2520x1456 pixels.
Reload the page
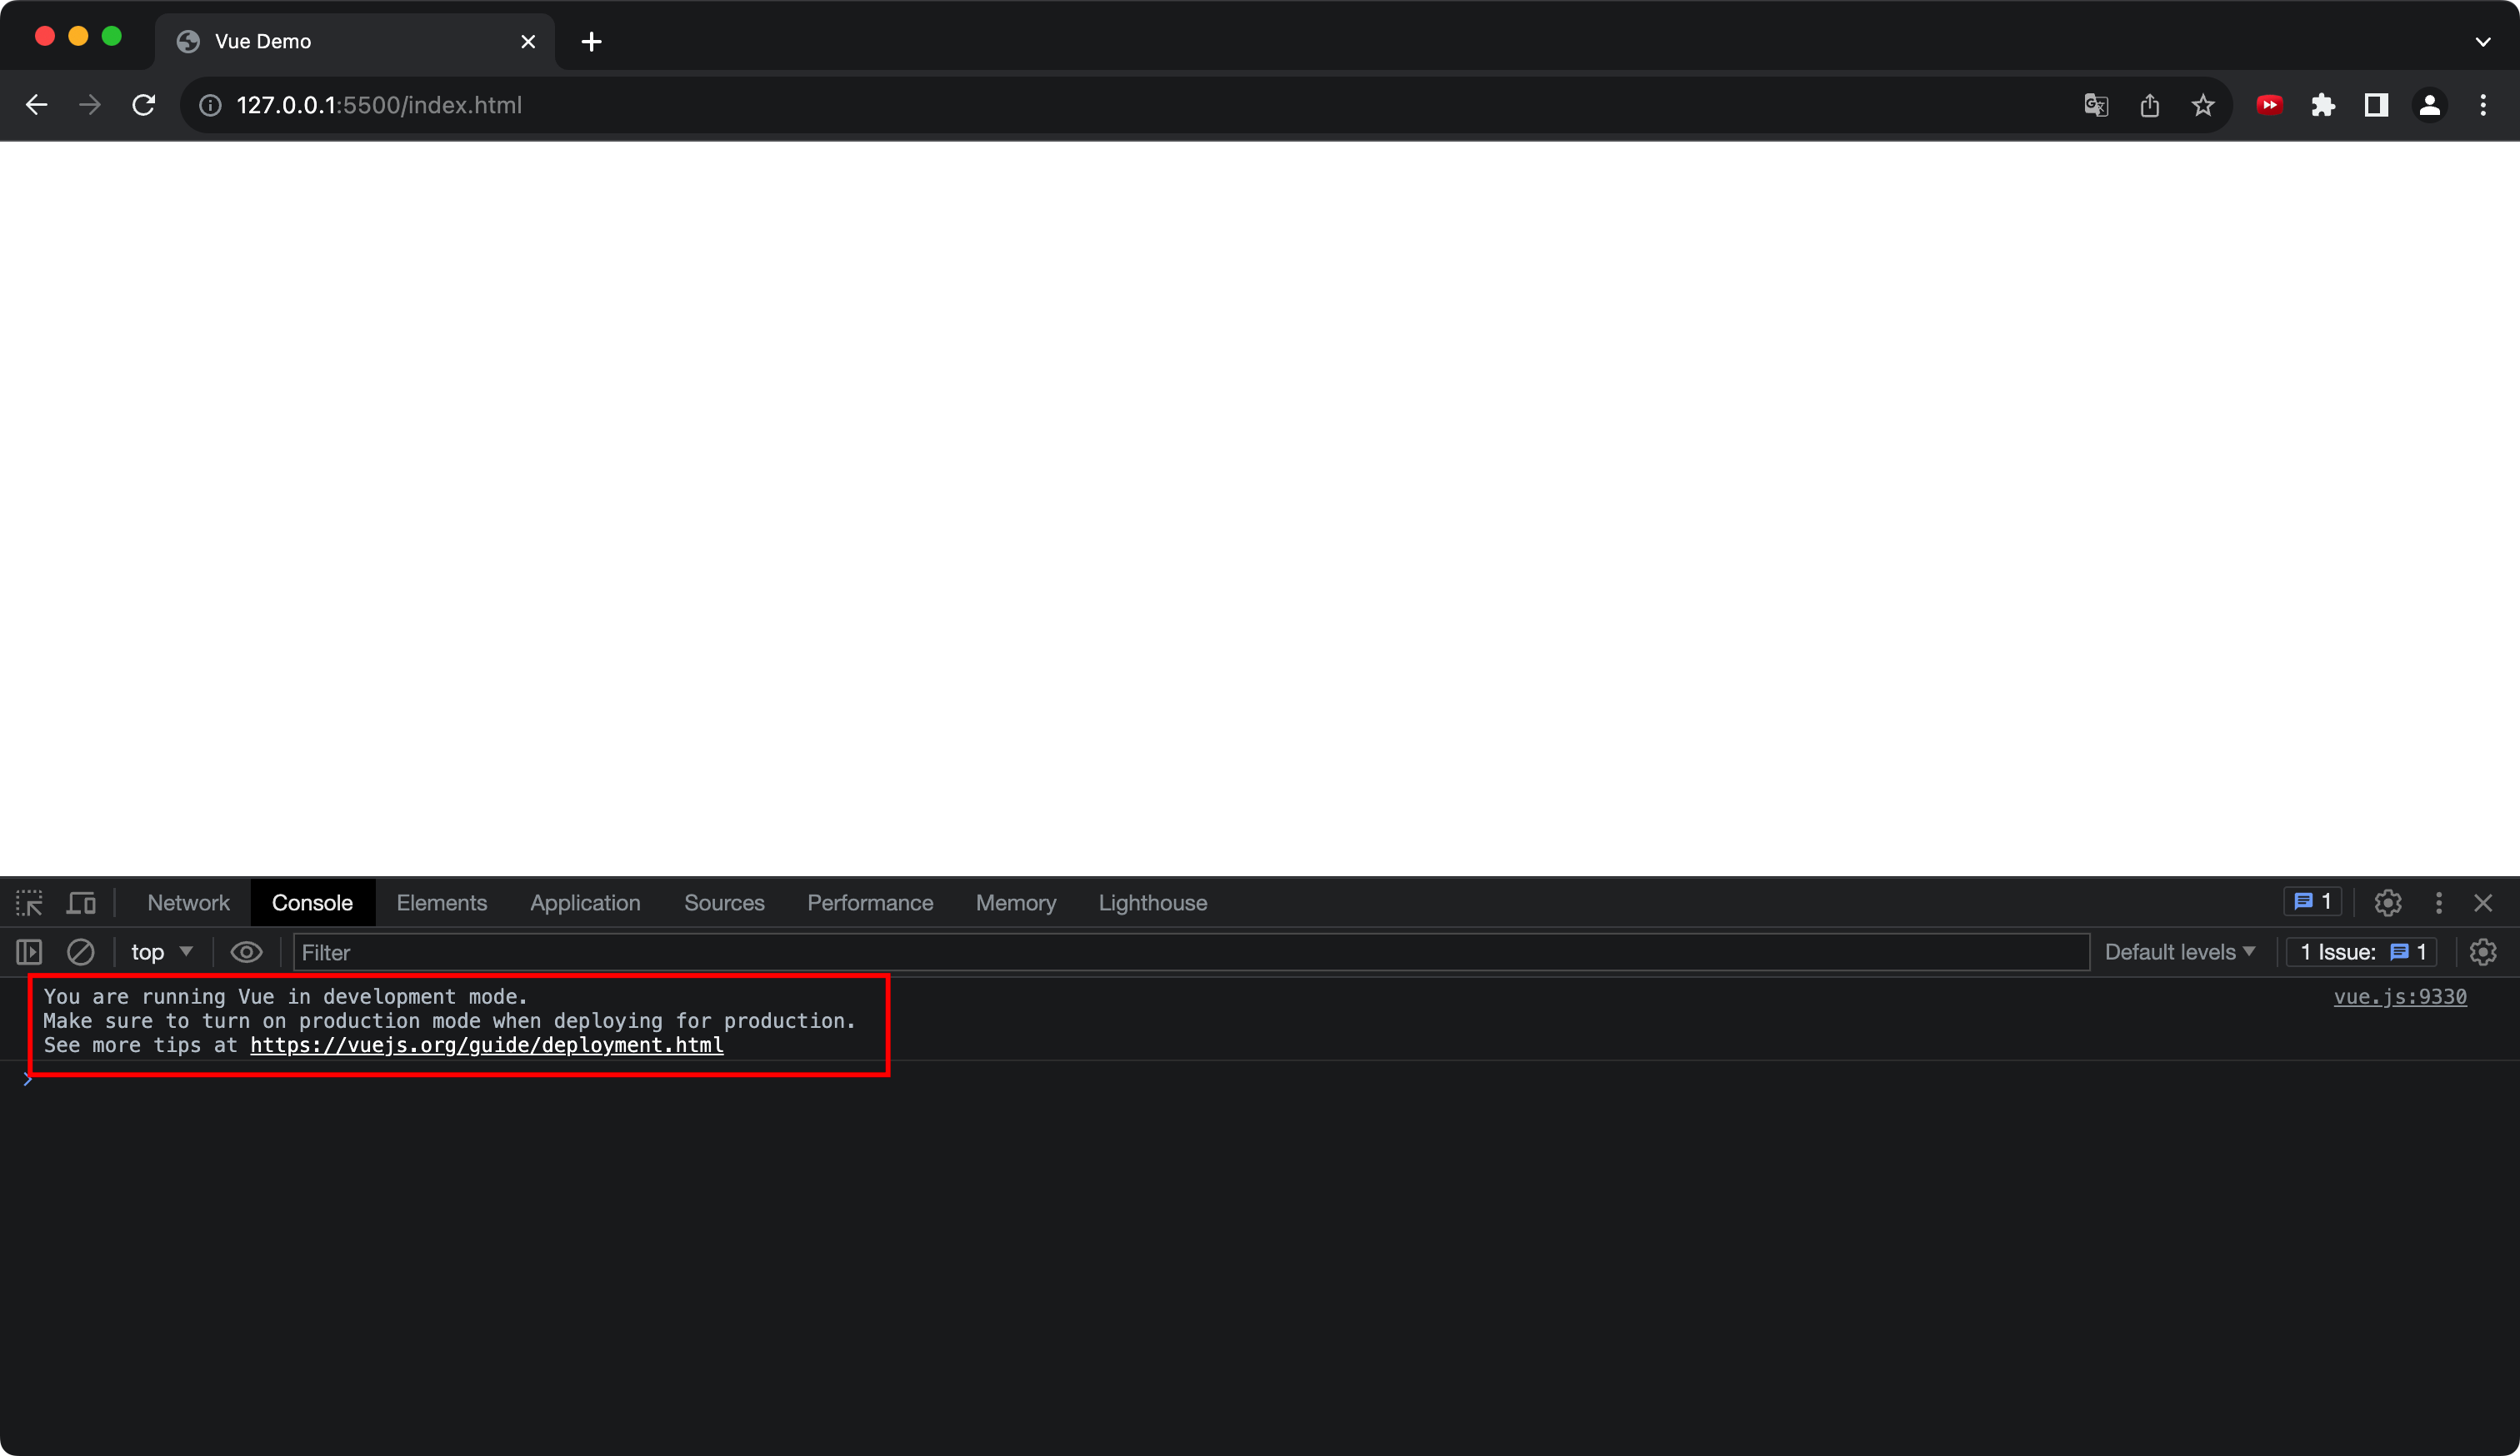(144, 105)
